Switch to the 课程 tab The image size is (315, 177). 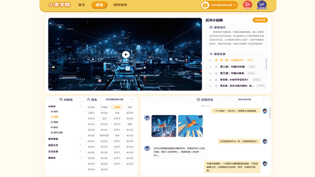[99, 5]
